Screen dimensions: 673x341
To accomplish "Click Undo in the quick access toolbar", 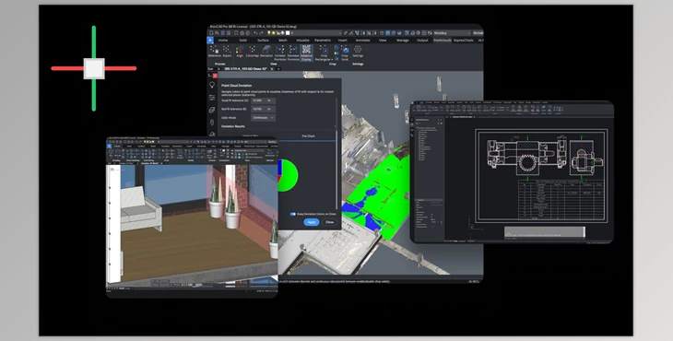I will pos(255,32).
